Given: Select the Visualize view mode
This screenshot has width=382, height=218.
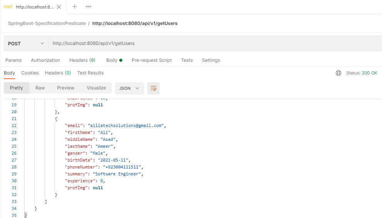Looking at the screenshot, I should coord(96,88).
